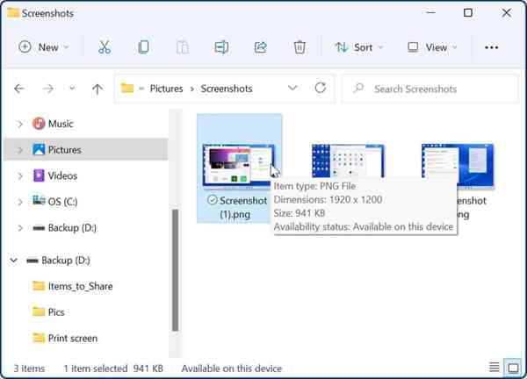This screenshot has height=379, width=527.
Task: Open recent locations chevron
Action: 72,89
